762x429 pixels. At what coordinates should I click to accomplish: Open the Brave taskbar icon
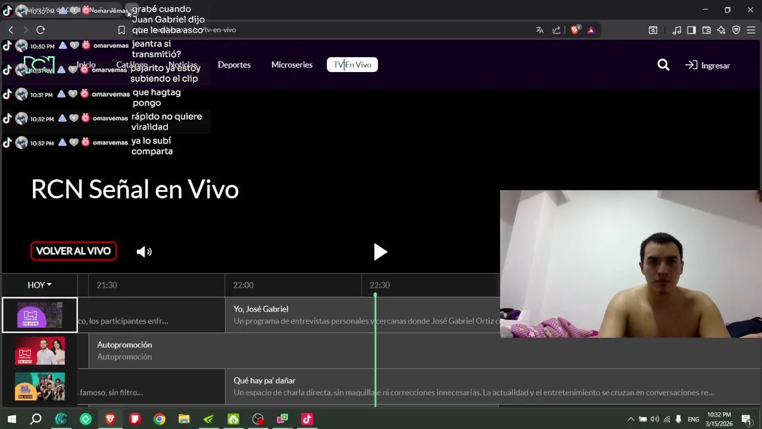click(x=110, y=419)
